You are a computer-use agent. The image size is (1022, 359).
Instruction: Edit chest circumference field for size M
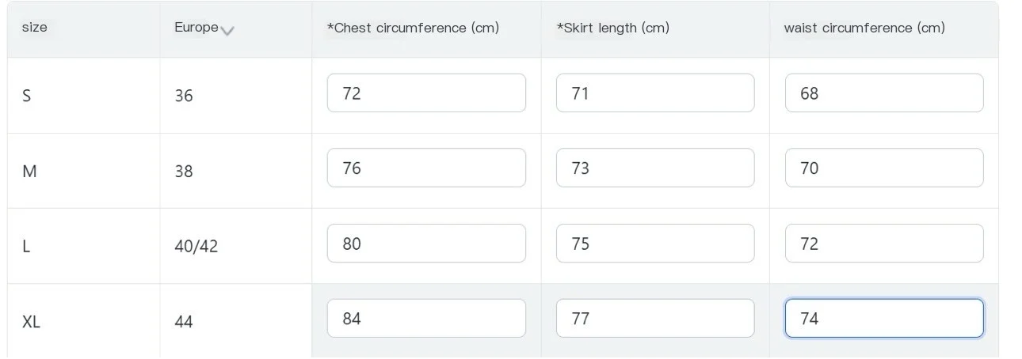point(426,168)
